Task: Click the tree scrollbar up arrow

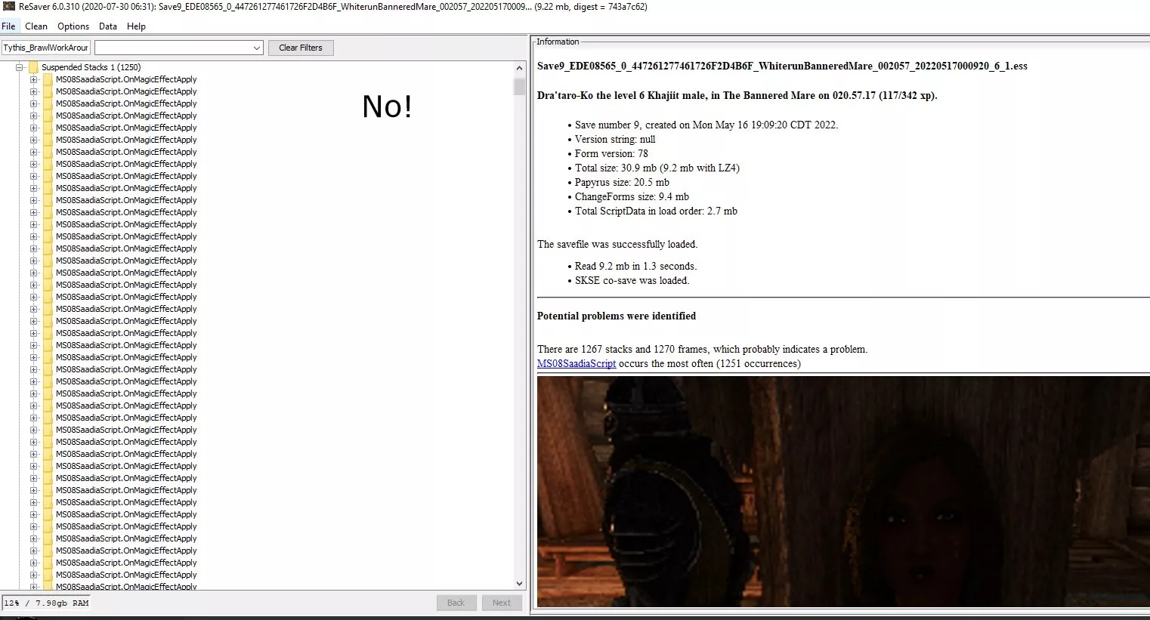Action: coord(519,68)
